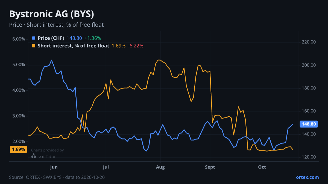This screenshot has width=328, height=184.
Task: Click the subtitle 'Price · Short interest, % of free float'
Action: tap(56, 25)
